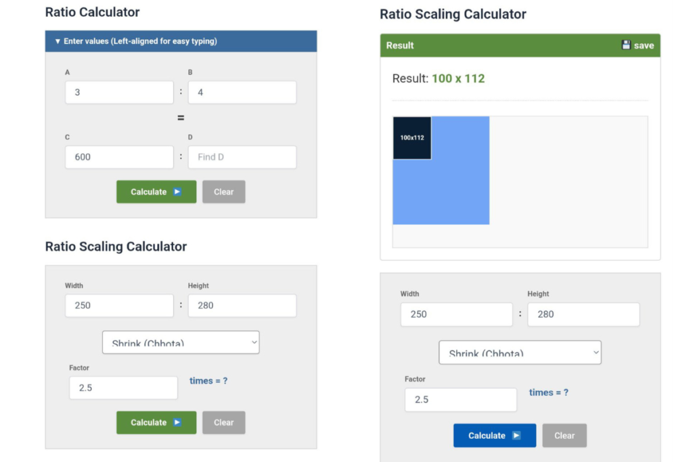Click the 100x112 black preview box
The width and height of the screenshot is (693, 462).
point(412,138)
